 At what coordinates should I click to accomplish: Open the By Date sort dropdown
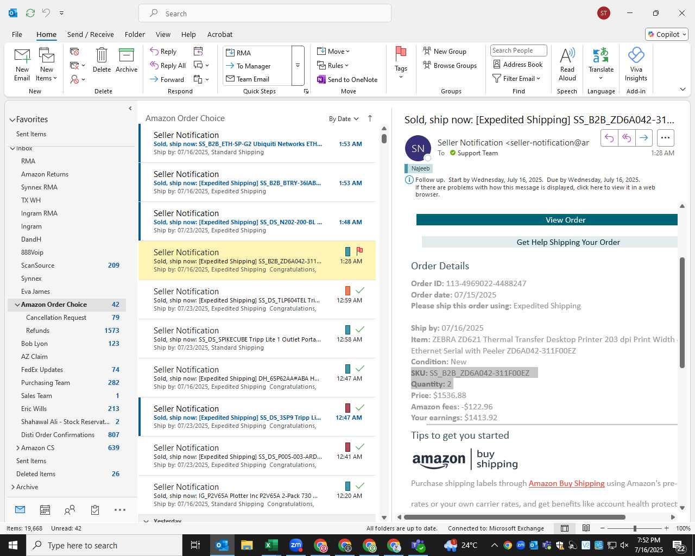344,119
